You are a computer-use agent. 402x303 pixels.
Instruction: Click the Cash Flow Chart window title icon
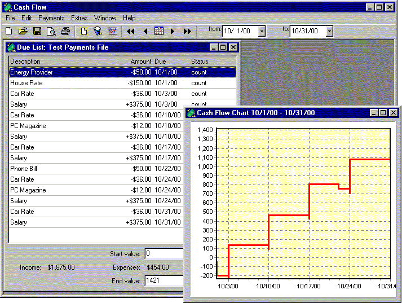(191, 113)
